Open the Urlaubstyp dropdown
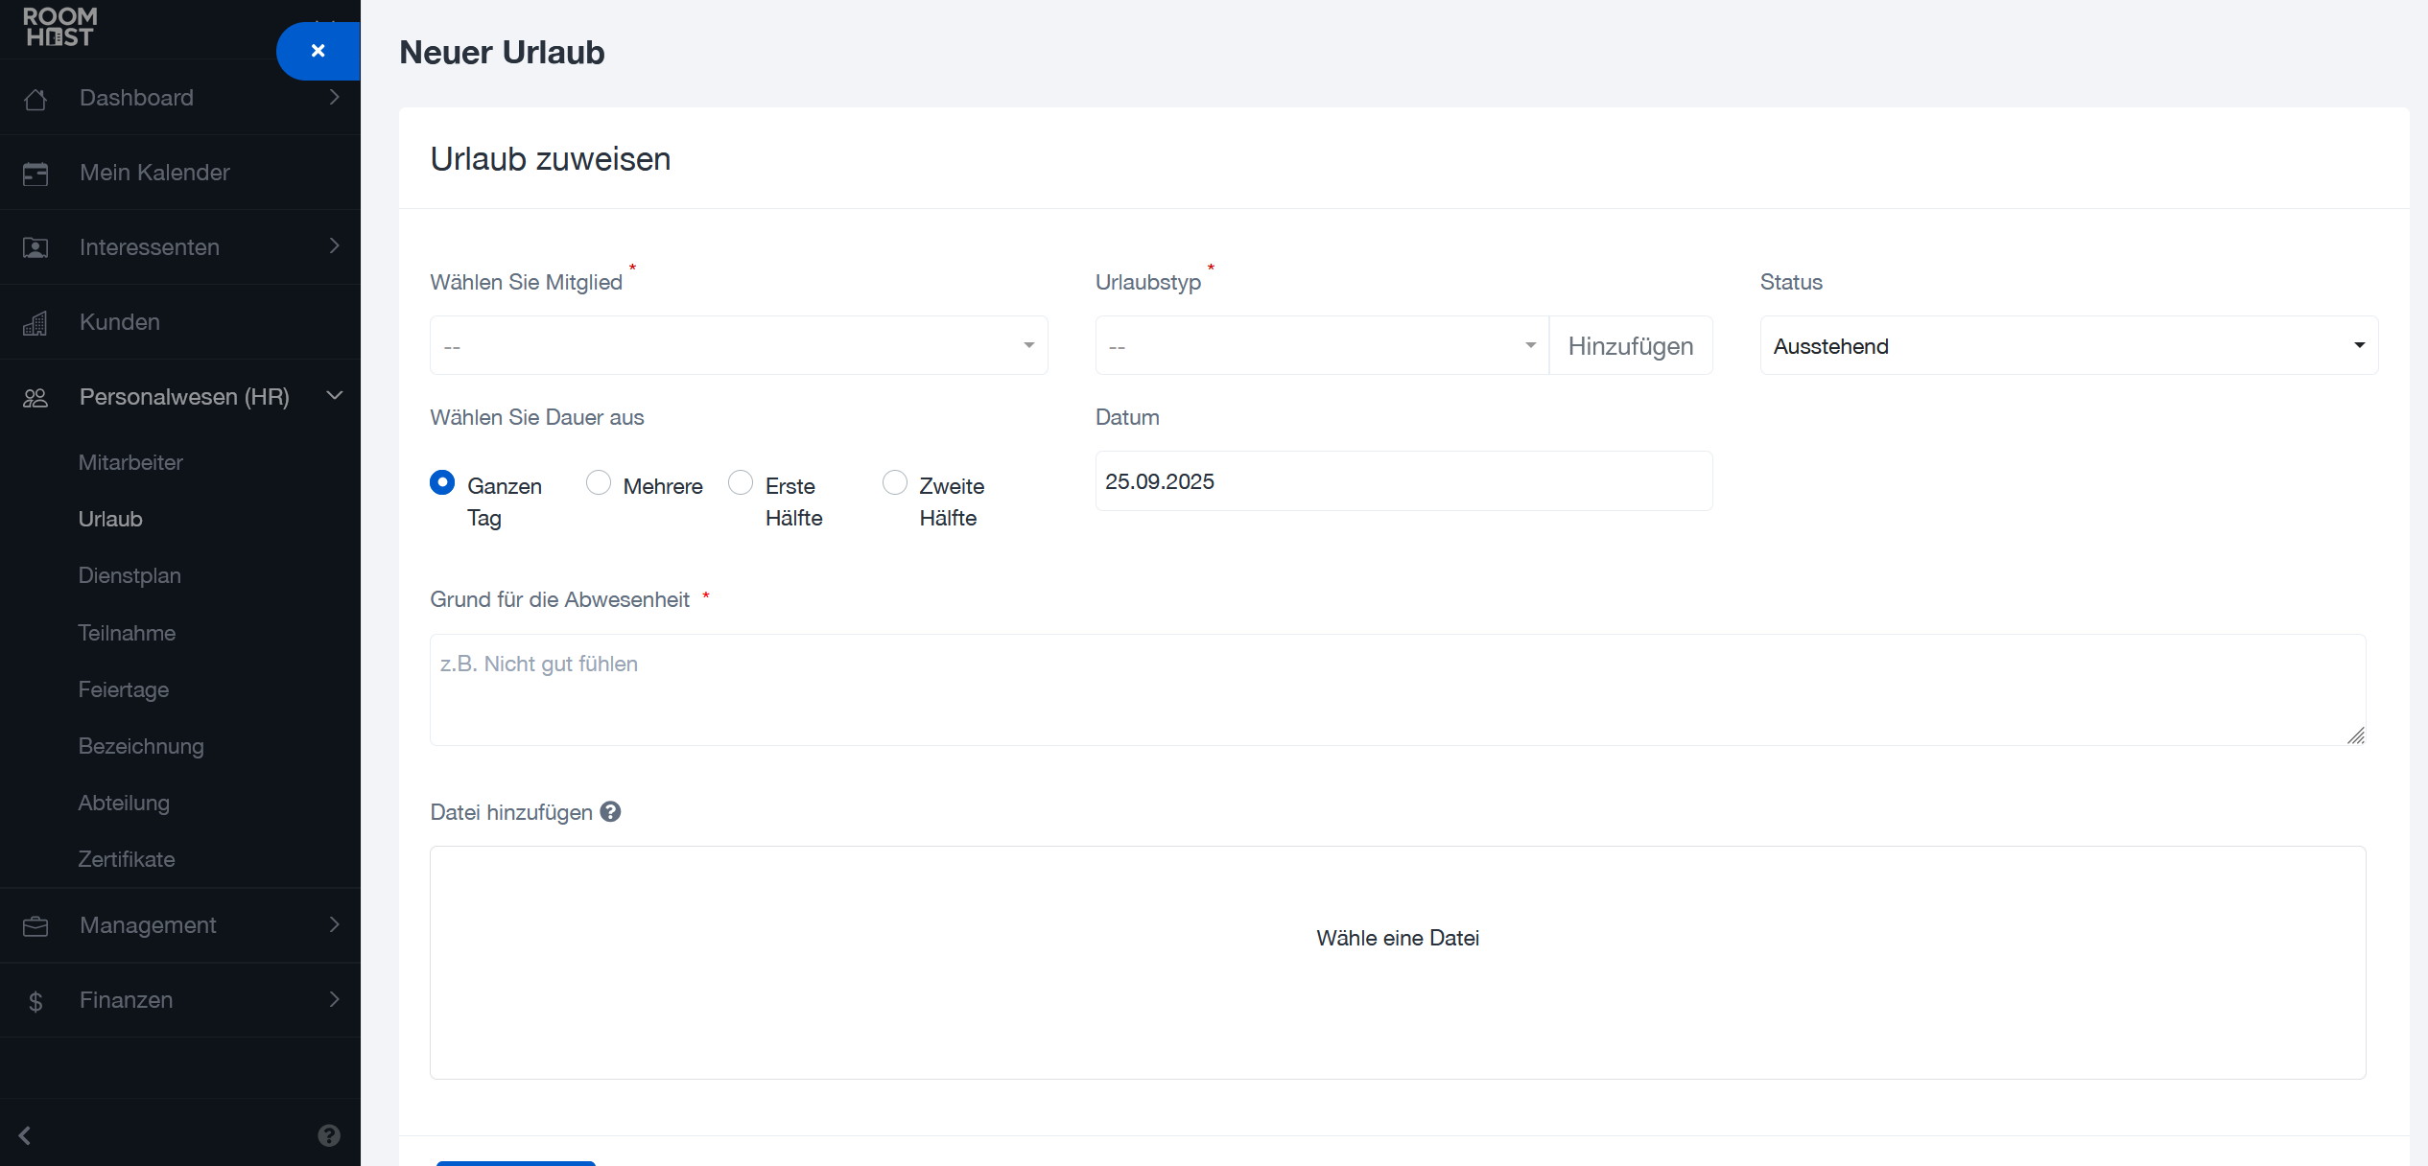Screen dimensions: 2428x1166 click(x=1321, y=345)
